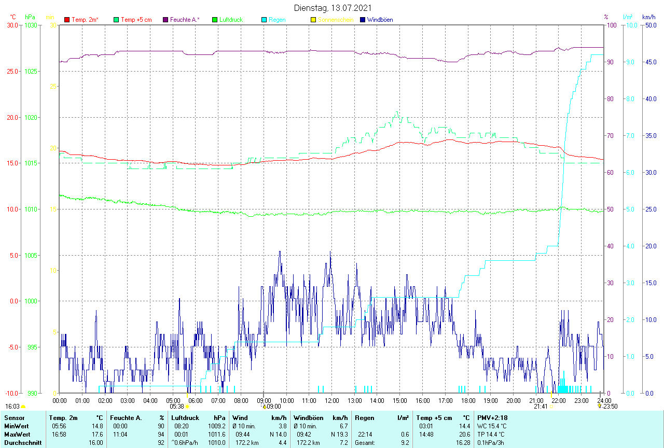Image resolution: width=664 pixels, height=448 pixels.
Task: Click the 'Sensor' table header
Action: [13, 418]
